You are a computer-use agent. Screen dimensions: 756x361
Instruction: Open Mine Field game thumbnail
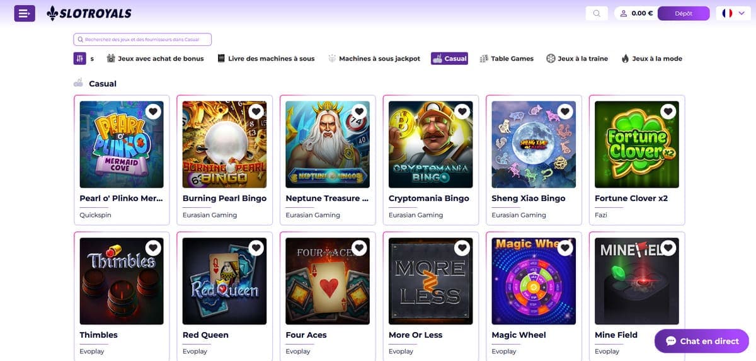637,281
